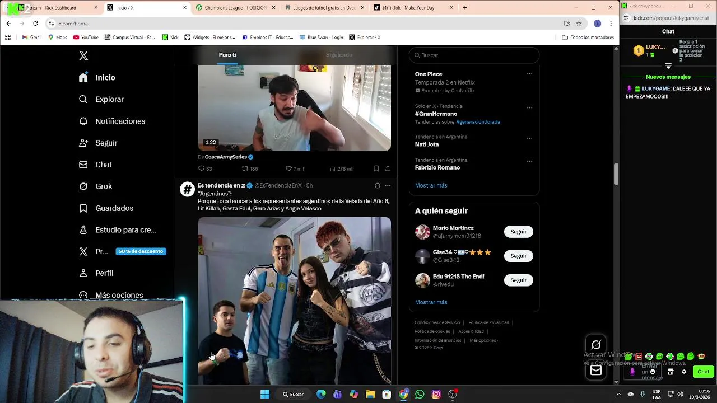
Task: Click the 50 % de descuento badge
Action: pos(141,251)
